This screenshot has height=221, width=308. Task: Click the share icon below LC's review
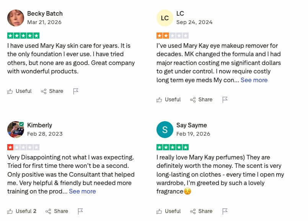click(x=193, y=99)
